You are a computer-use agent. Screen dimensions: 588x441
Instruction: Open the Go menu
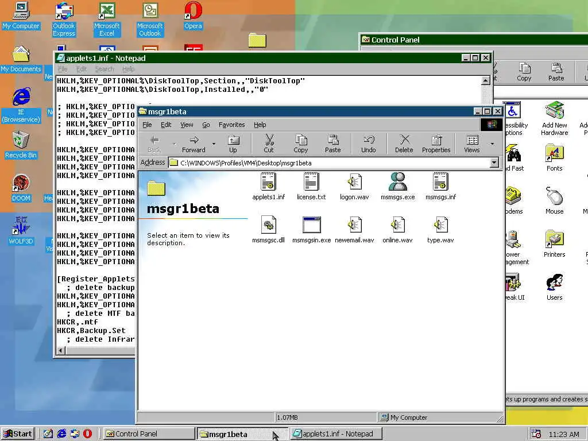click(x=206, y=125)
